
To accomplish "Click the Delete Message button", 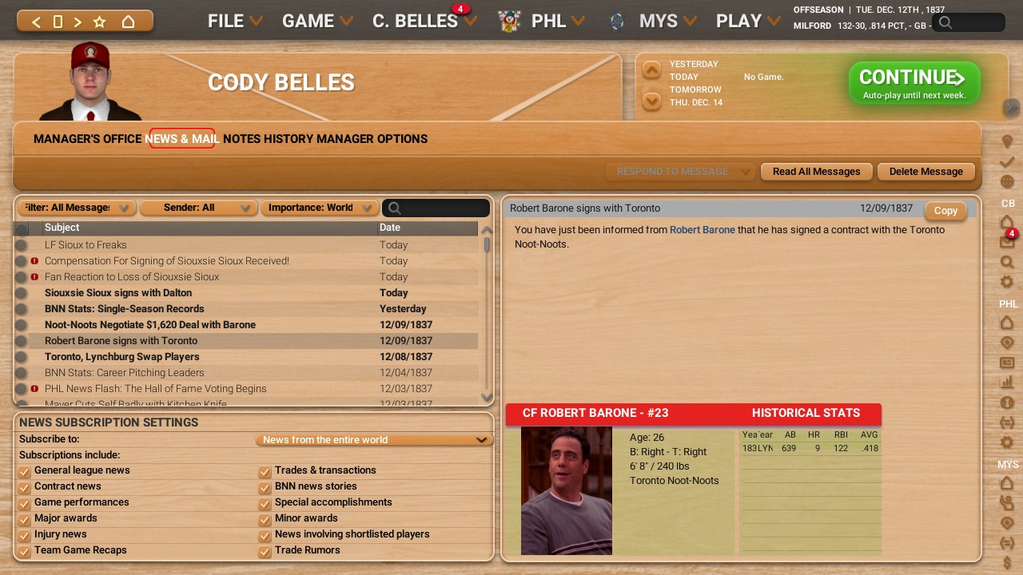I will coord(926,172).
